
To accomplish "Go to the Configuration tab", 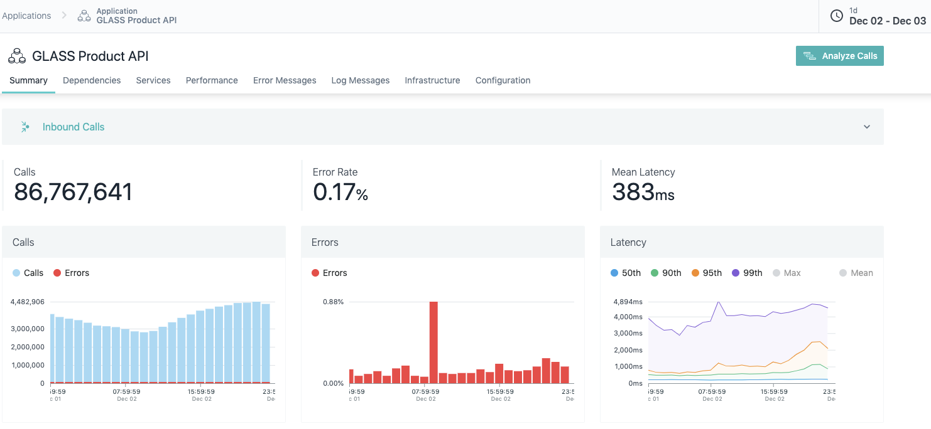I will [503, 80].
